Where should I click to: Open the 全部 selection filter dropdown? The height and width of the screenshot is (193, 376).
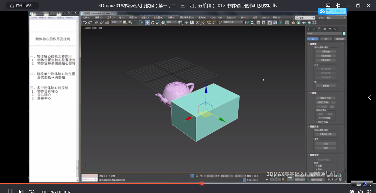[x=117, y=23]
